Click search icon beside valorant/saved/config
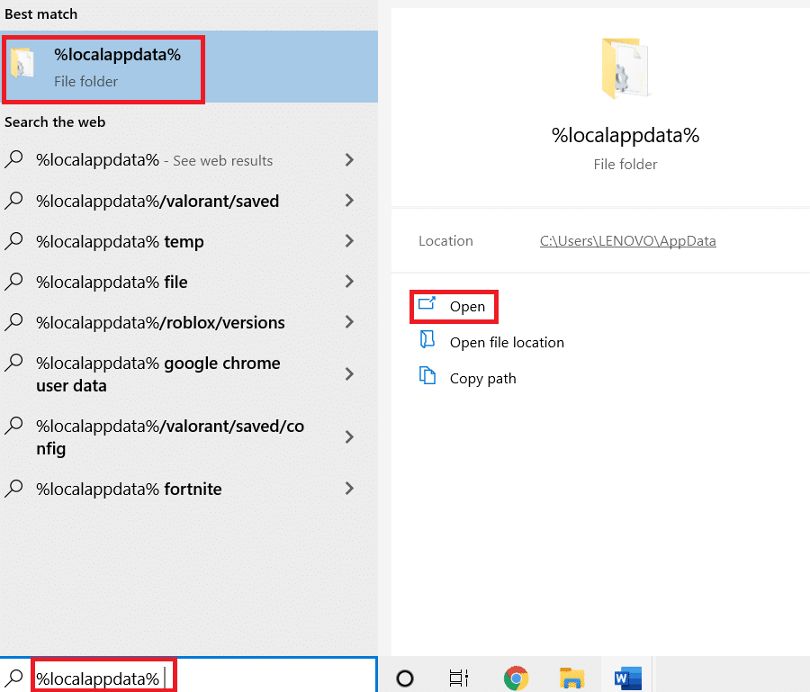810x692 pixels. [x=13, y=426]
